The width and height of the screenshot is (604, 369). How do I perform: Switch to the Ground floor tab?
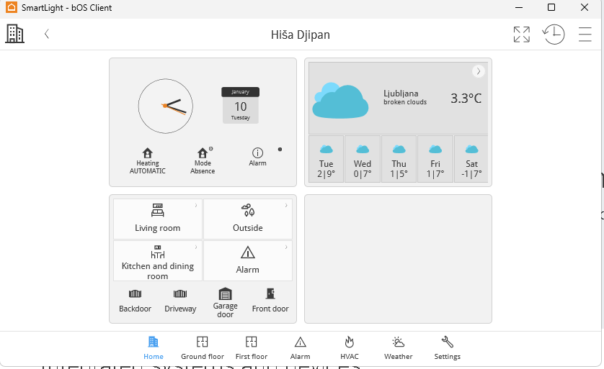tap(203, 348)
